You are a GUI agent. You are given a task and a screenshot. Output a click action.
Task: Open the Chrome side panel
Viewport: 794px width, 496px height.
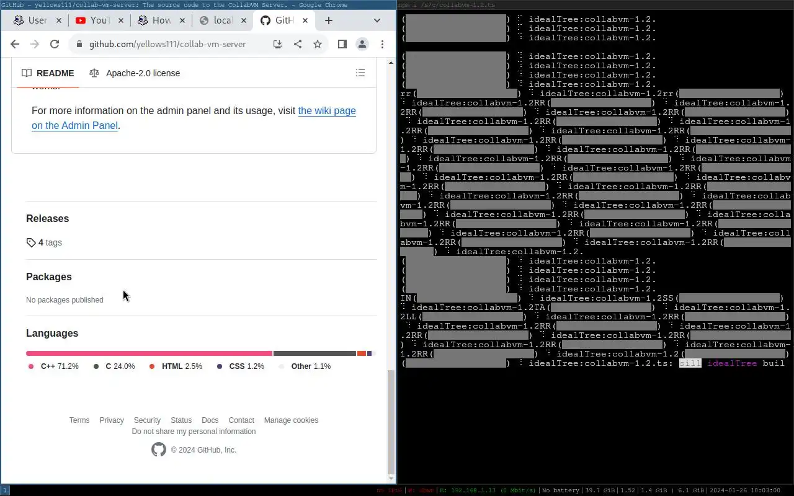[x=342, y=44]
